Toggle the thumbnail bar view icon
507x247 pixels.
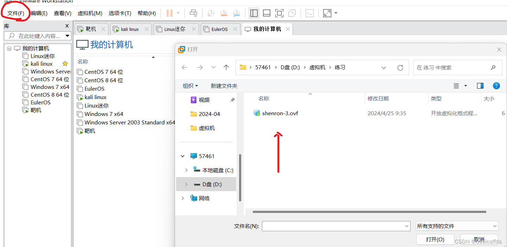[x=267, y=13]
